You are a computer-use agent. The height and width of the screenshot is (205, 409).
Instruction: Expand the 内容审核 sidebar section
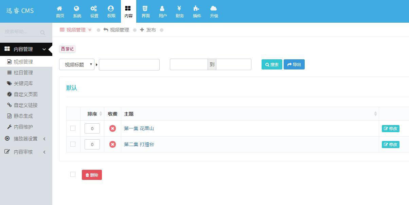(x=26, y=152)
